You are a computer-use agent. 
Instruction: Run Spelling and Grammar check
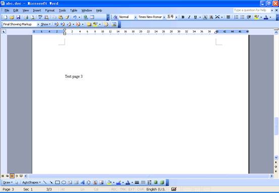(40, 17)
